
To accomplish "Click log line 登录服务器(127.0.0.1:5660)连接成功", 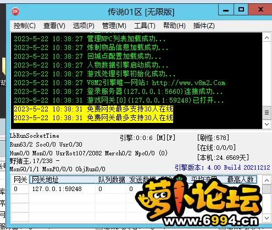I will 118,92.
